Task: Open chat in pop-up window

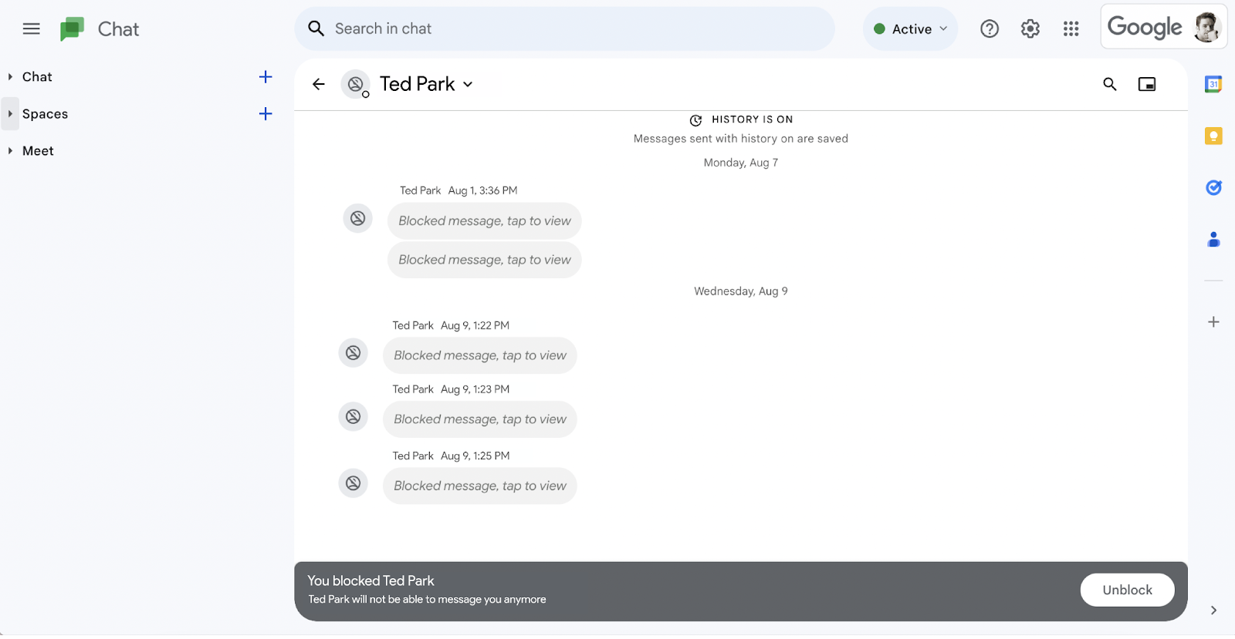Action: pyautogui.click(x=1147, y=84)
